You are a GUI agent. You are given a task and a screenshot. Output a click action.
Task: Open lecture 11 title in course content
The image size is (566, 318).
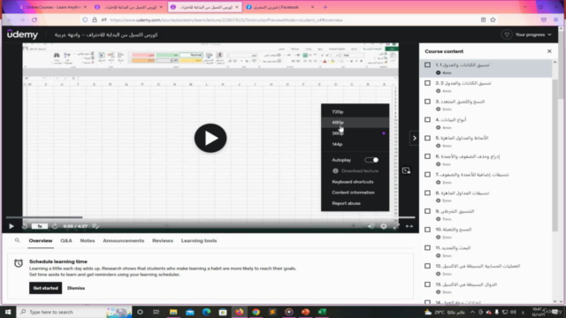pos(453,248)
